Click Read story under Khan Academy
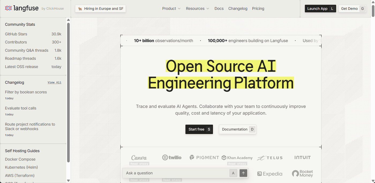375x183 pixels. [237, 163]
